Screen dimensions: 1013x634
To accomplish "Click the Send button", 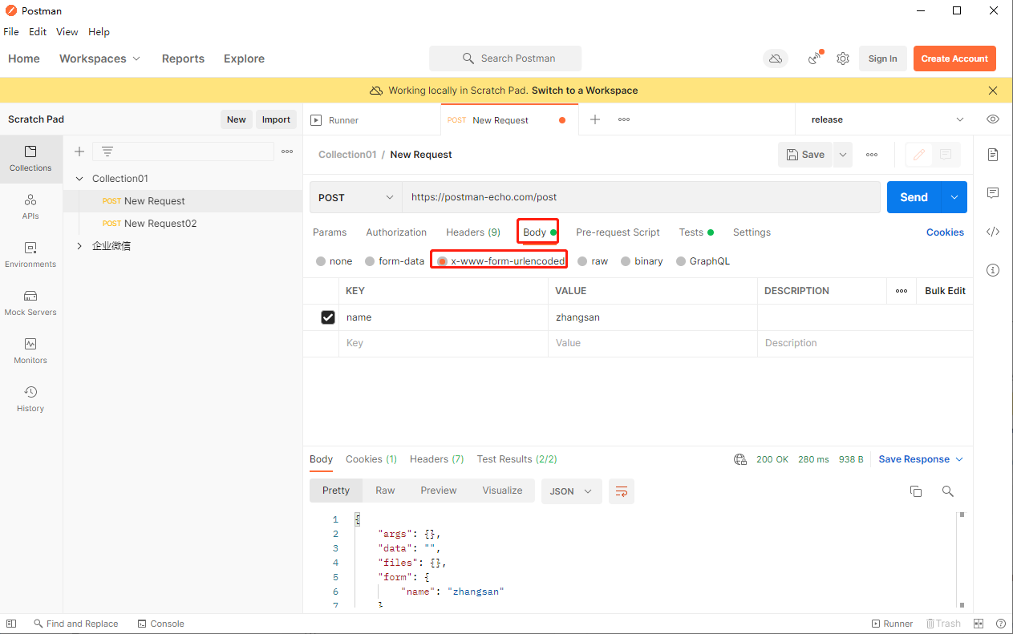I will (x=914, y=197).
